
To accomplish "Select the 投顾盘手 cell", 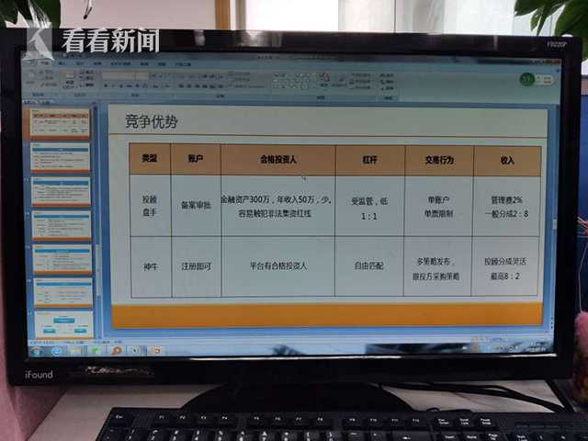I will [151, 206].
